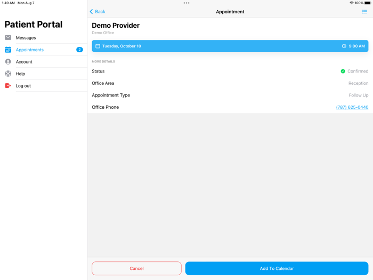The image size is (373, 280).
Task: Click the MORE DETAILS section header
Action: click(103, 61)
